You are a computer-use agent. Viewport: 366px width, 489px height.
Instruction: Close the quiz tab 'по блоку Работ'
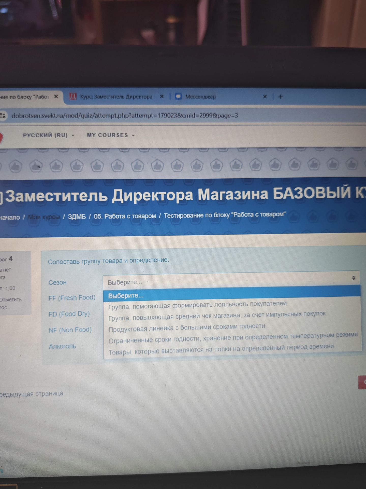tap(56, 97)
